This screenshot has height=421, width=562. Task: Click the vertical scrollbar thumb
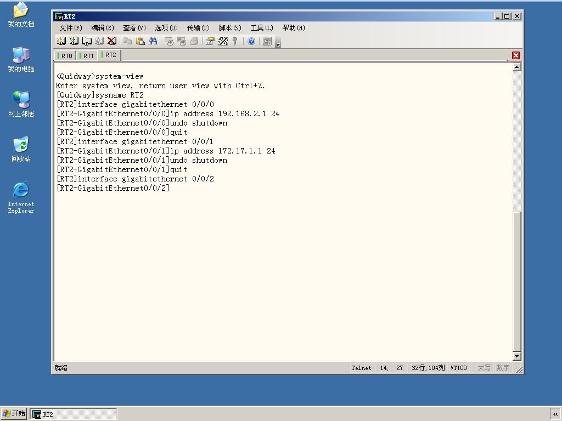[516, 281]
